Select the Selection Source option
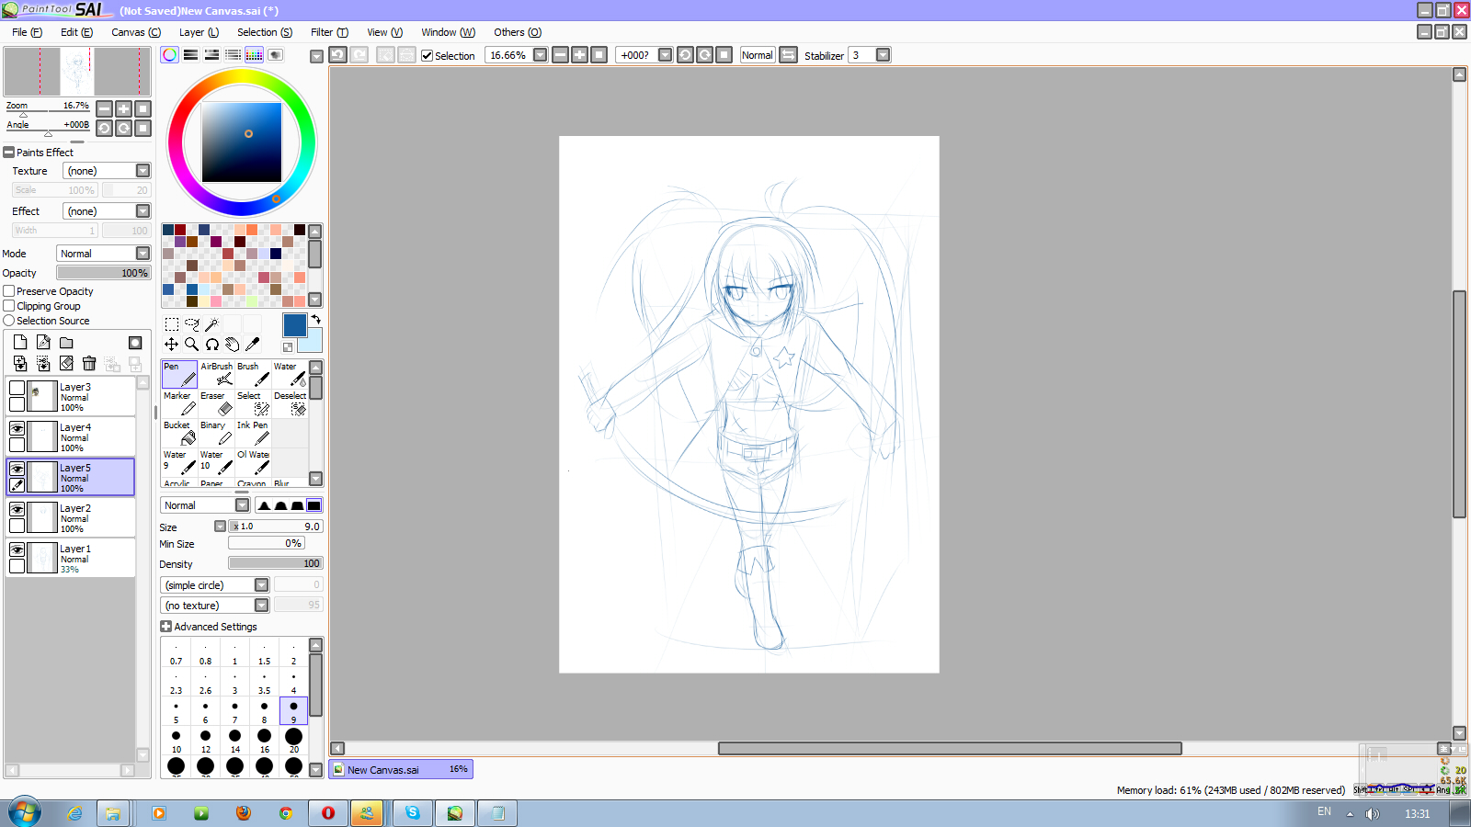 (x=9, y=321)
